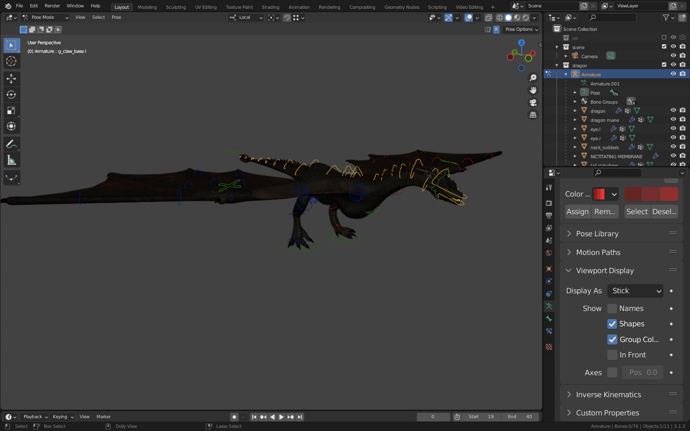Screen dimensions: 690x431
Task: Open the Bone Constraints properties tab
Action: pyautogui.click(x=549, y=331)
